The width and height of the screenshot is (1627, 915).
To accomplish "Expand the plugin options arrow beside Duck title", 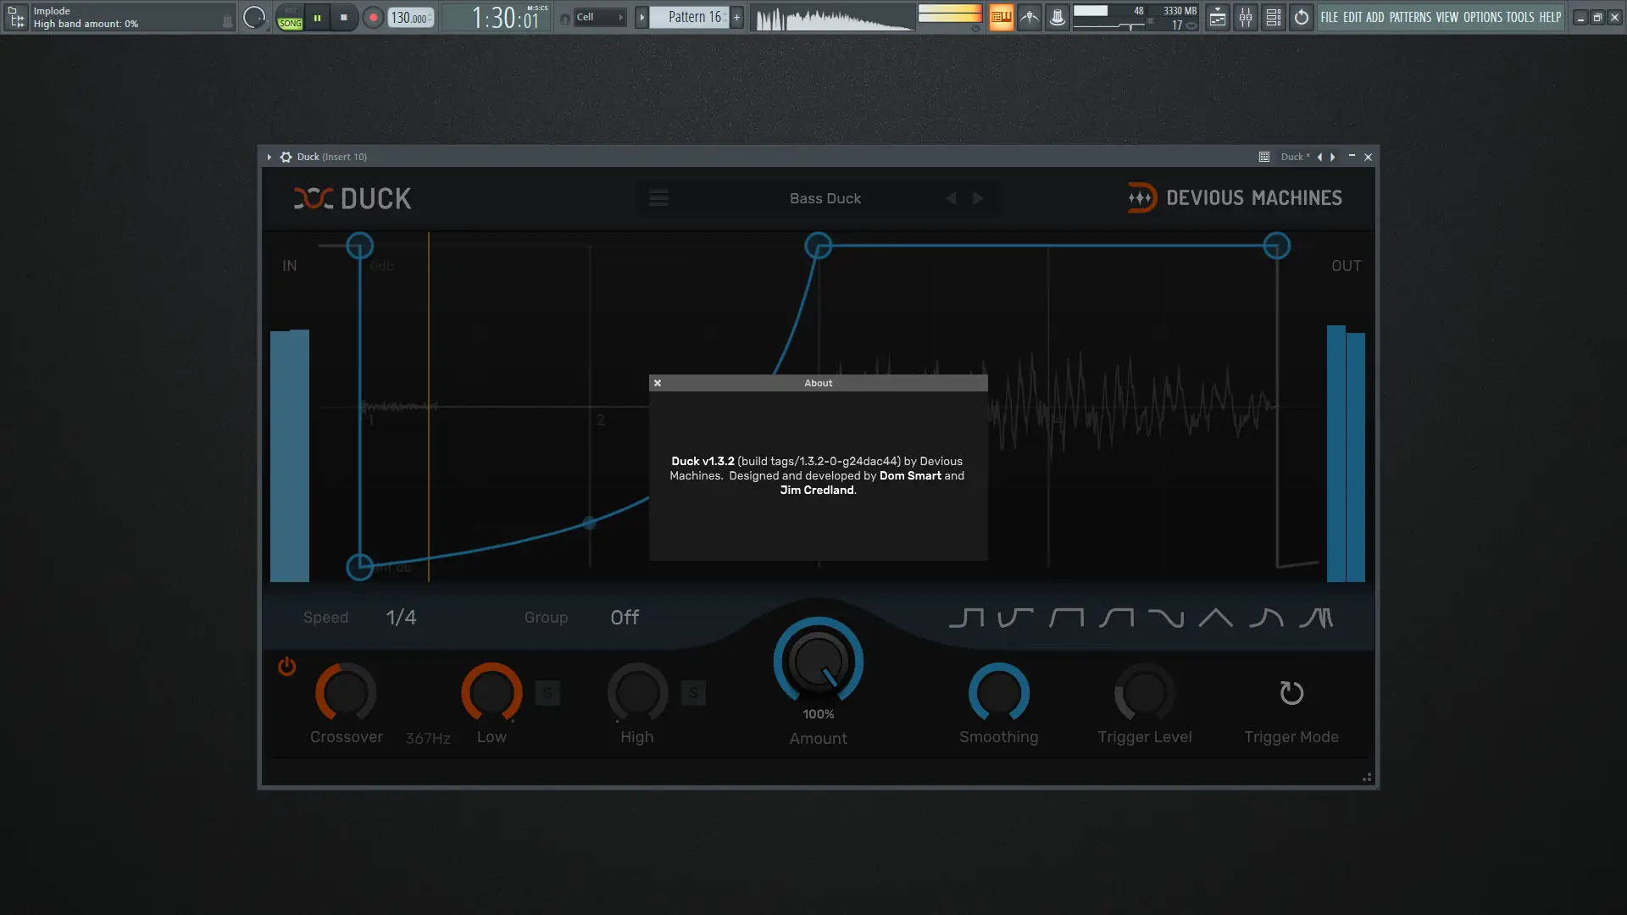I will point(269,157).
